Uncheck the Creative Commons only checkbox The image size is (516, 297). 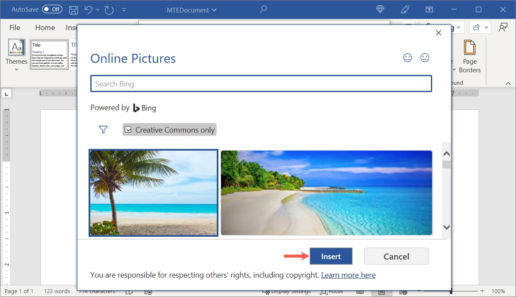(128, 129)
